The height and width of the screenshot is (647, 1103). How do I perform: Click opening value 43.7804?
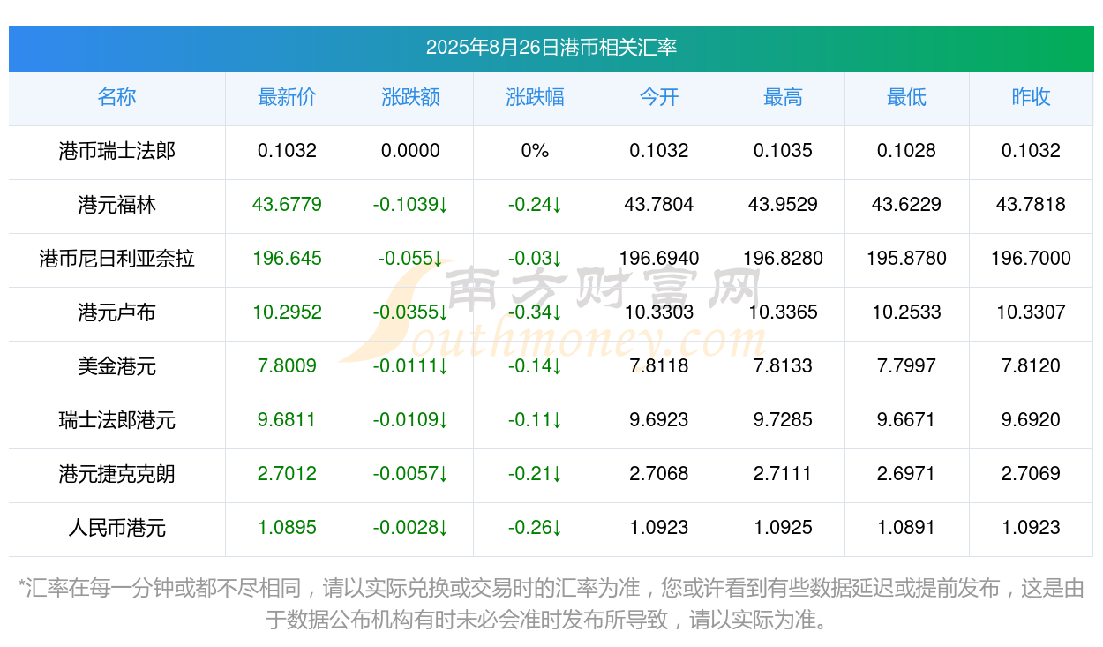click(659, 205)
